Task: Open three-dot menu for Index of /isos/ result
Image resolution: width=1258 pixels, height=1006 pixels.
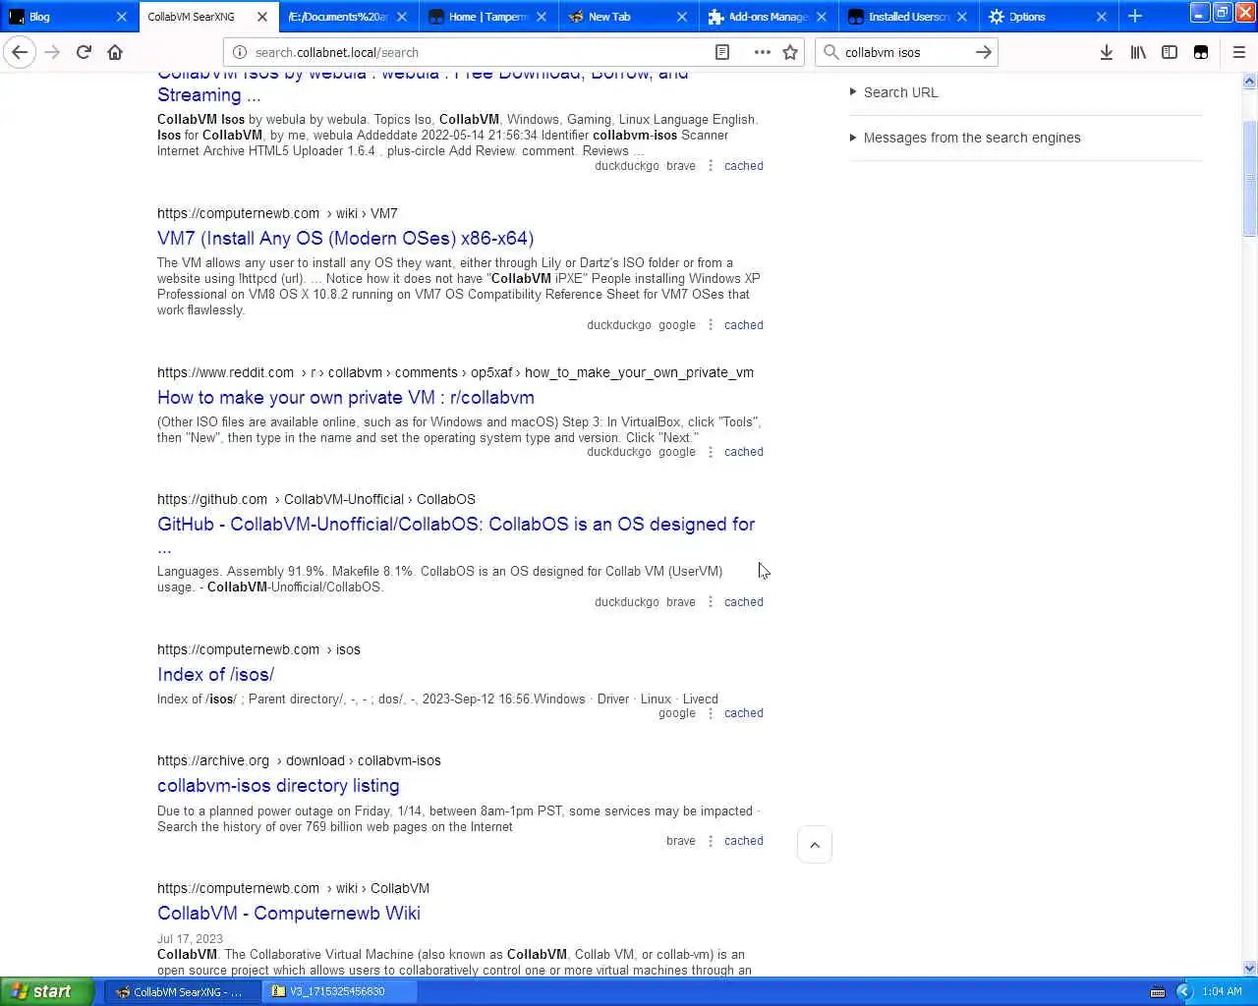Action: point(711,713)
